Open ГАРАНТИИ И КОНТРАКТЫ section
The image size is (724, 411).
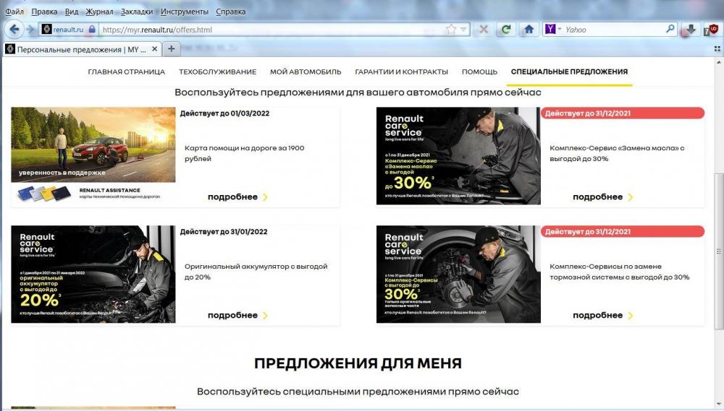401,72
